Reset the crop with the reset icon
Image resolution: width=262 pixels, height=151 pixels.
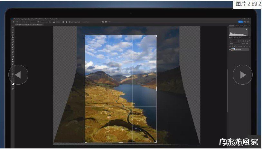102,22
